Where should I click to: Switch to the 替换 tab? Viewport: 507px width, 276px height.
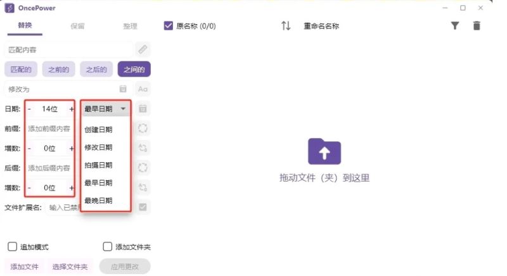click(x=25, y=25)
